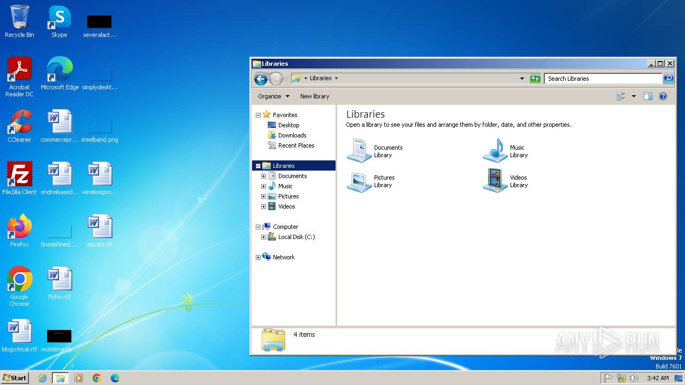
Task: Expand the Pictures tree node
Action: pyautogui.click(x=263, y=196)
